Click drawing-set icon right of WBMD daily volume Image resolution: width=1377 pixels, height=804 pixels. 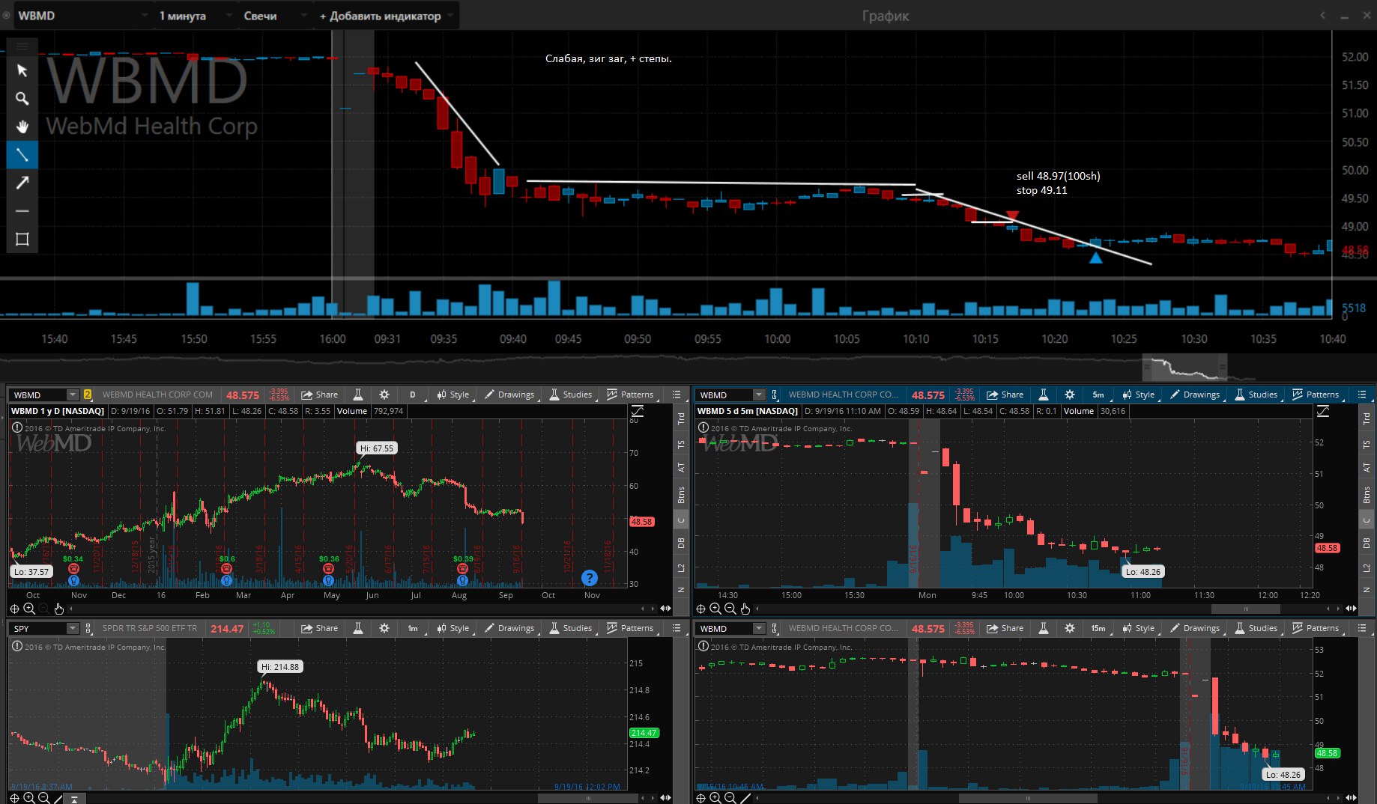638,411
